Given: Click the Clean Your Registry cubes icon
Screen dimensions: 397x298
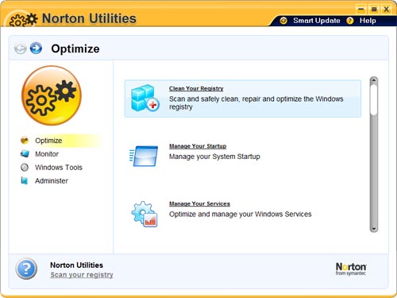Looking at the screenshot, I should (145, 99).
